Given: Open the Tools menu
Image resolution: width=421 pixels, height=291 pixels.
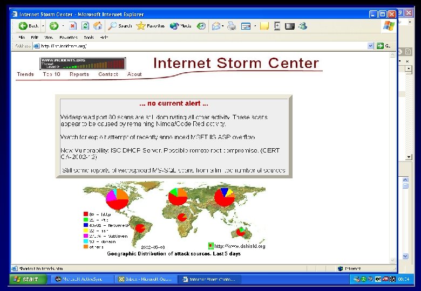Looking at the screenshot, I should (89, 38).
